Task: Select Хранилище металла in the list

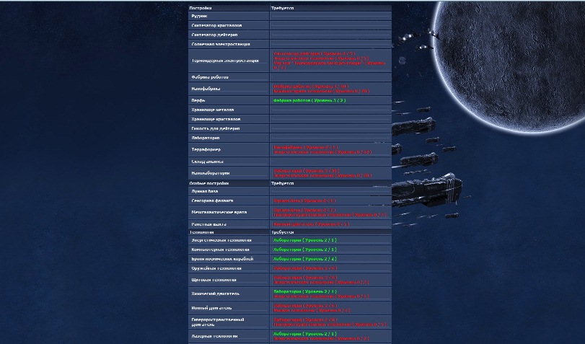Action: (214, 110)
